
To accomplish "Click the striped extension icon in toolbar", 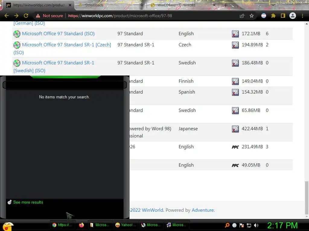I will pyautogui.click(x=264, y=16).
